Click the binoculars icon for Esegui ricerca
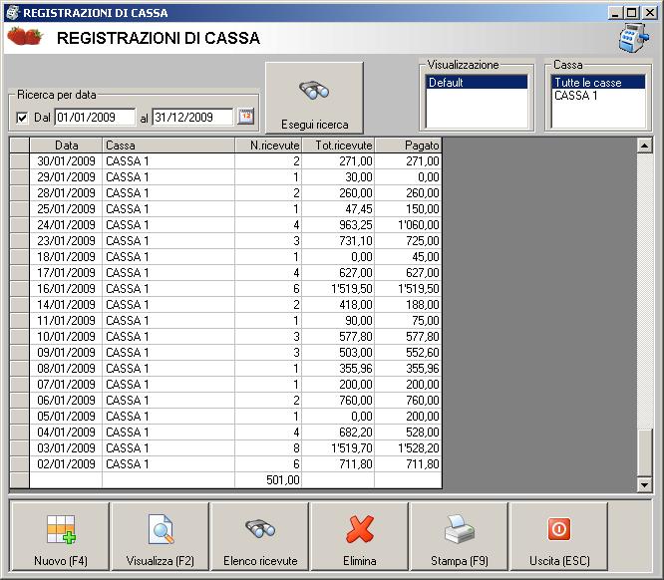The width and height of the screenshot is (664, 580). [314, 90]
